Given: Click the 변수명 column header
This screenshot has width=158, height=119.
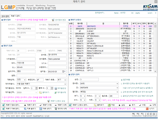Looking at the screenshot, I should (80, 24).
